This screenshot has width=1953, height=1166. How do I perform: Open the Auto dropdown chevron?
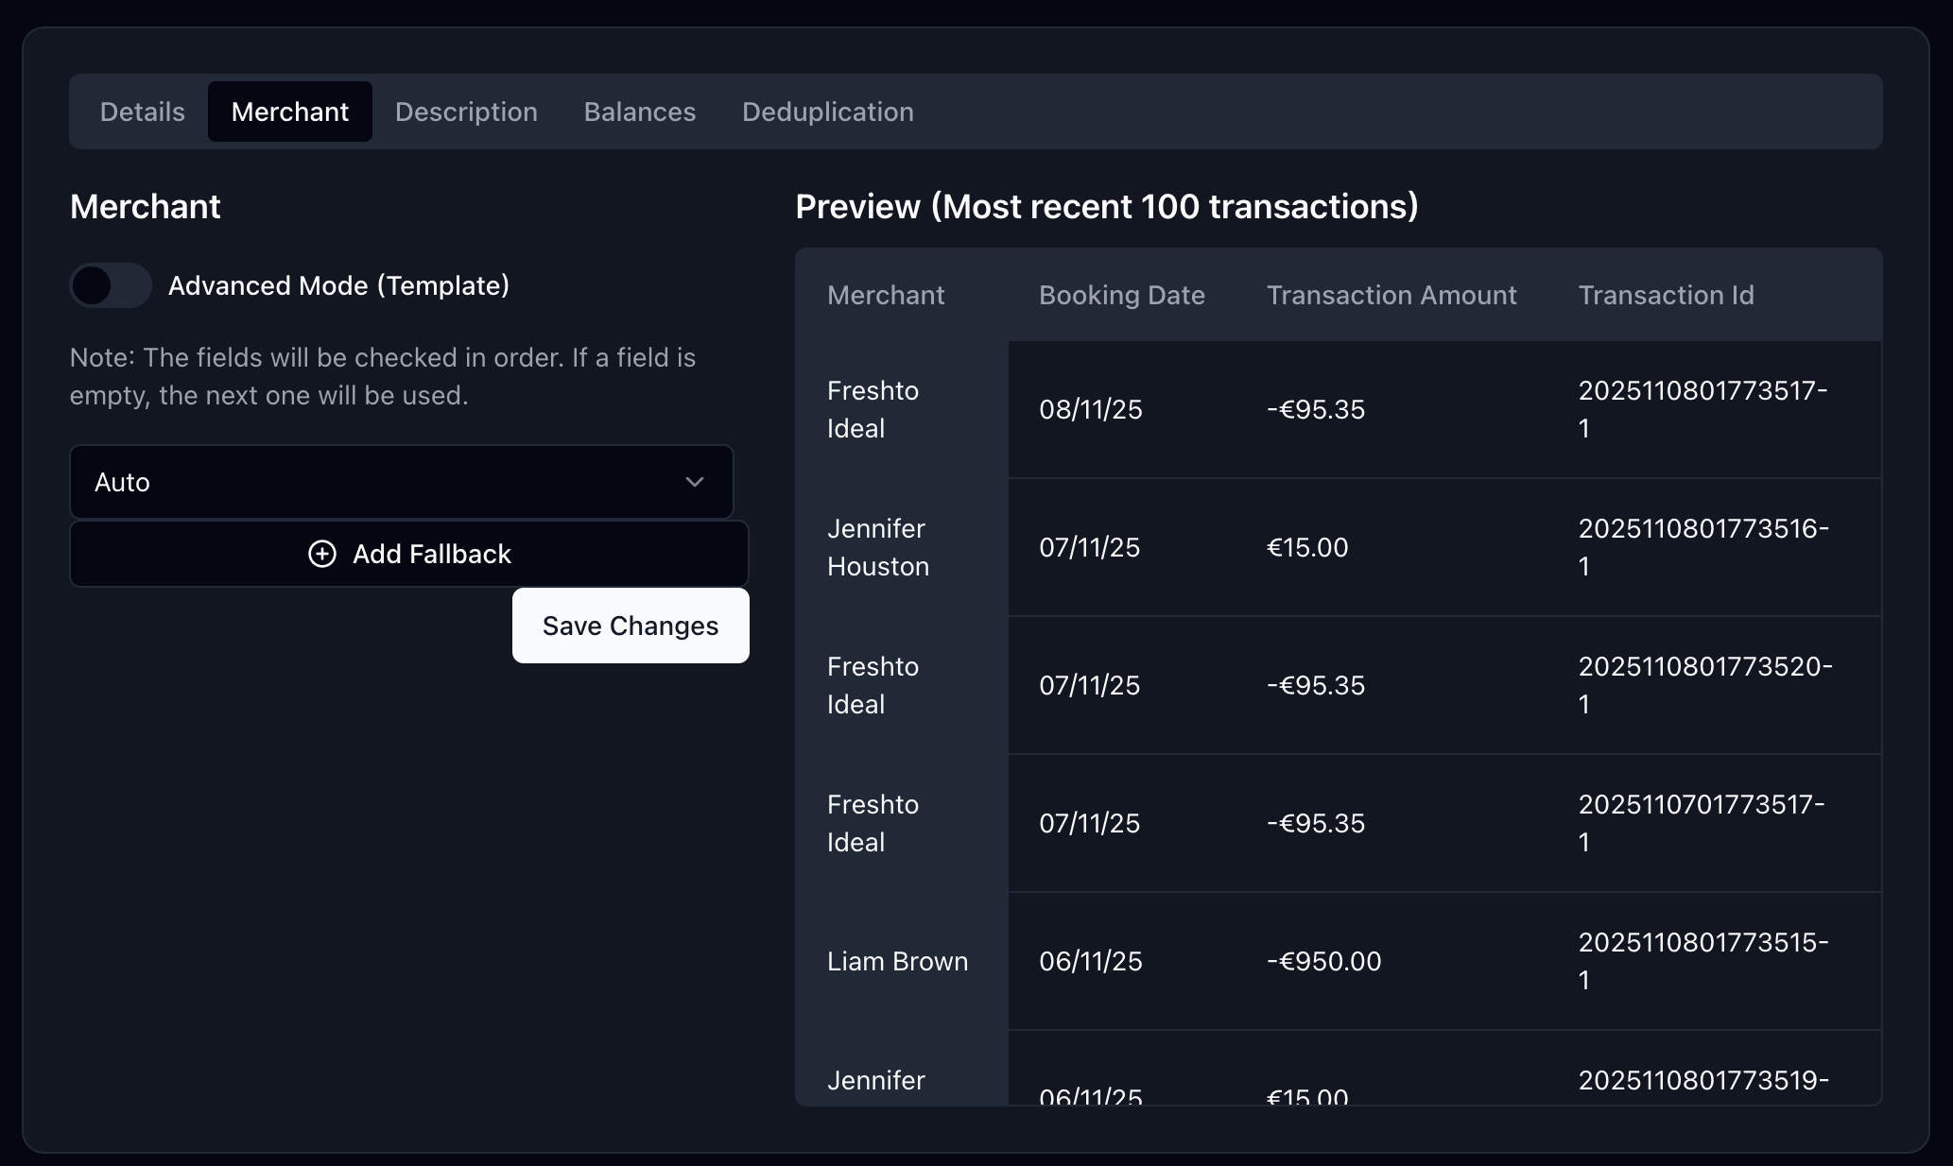pyautogui.click(x=695, y=482)
